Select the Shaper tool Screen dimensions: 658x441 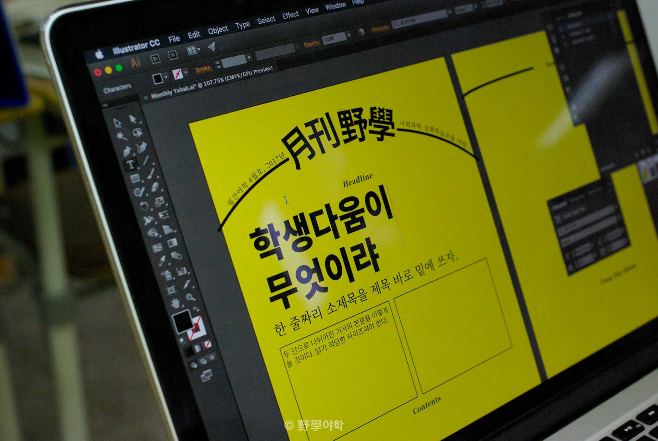tap(139, 192)
